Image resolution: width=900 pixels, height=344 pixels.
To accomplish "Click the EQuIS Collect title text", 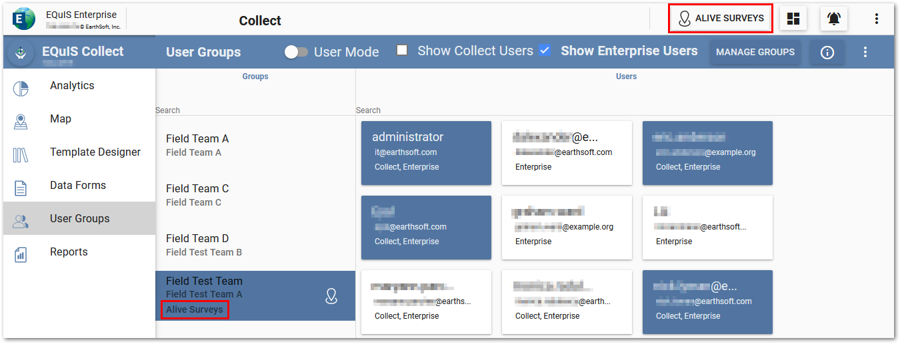I will [83, 51].
